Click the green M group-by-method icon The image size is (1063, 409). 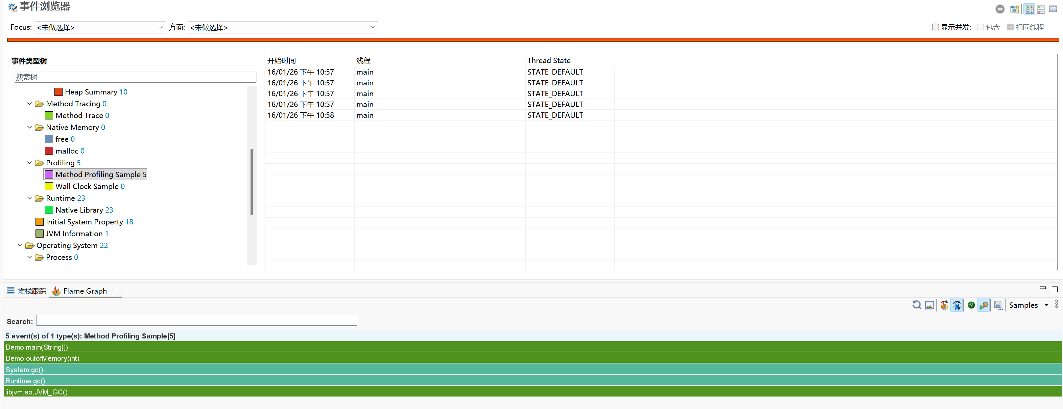[x=971, y=305]
